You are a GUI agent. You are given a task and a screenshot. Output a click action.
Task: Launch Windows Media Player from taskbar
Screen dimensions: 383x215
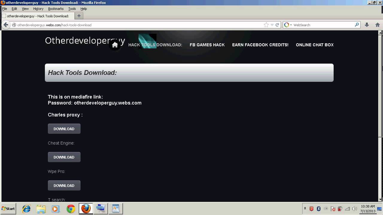pos(56,208)
